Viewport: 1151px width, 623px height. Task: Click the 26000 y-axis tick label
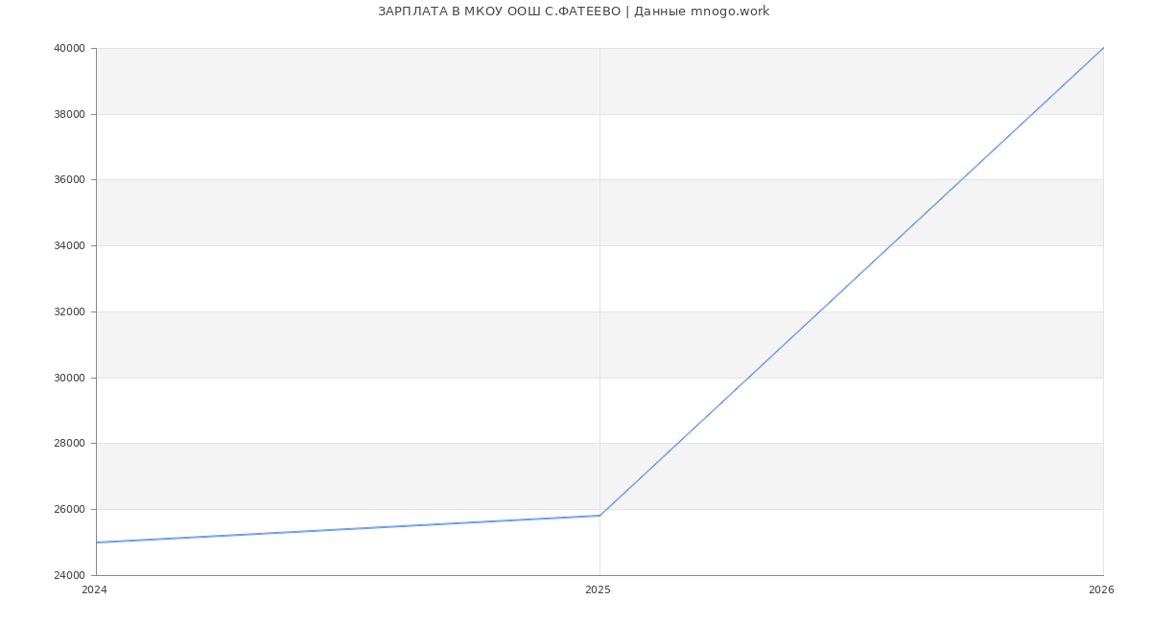pos(70,510)
